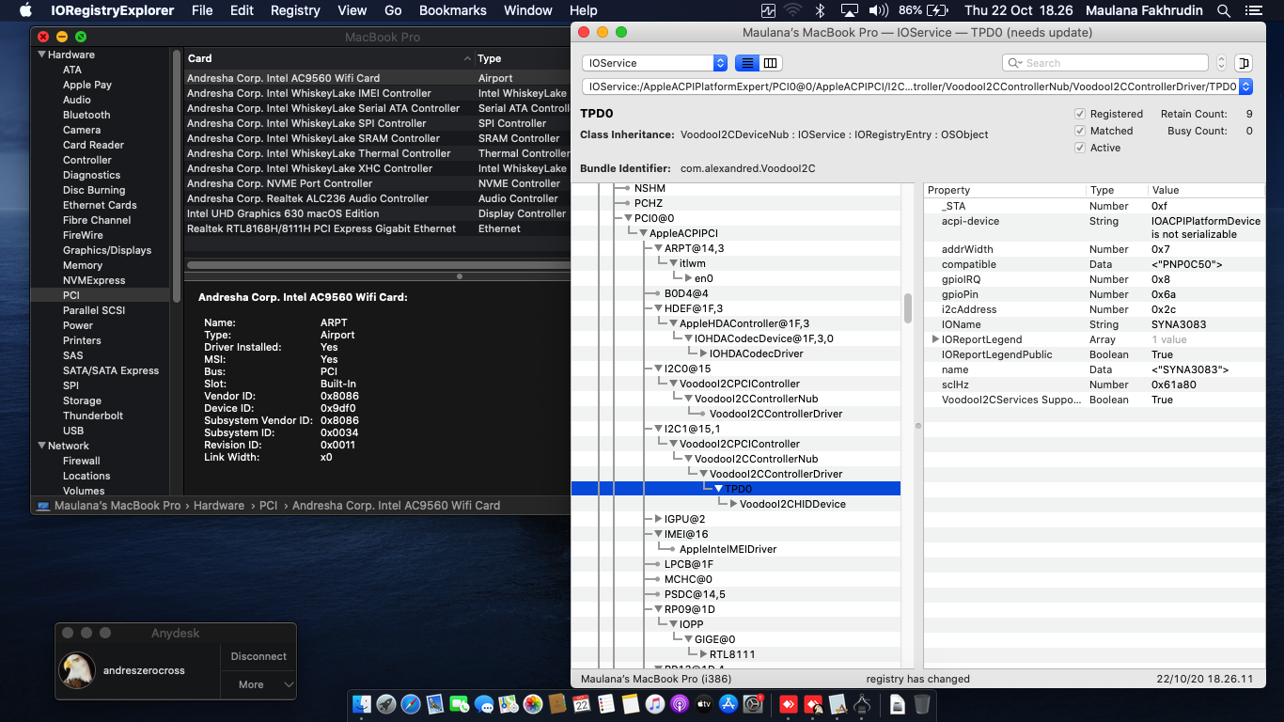The image size is (1284, 722).
Task: Switch IORegistryExplorer to column view
Action: click(x=771, y=63)
